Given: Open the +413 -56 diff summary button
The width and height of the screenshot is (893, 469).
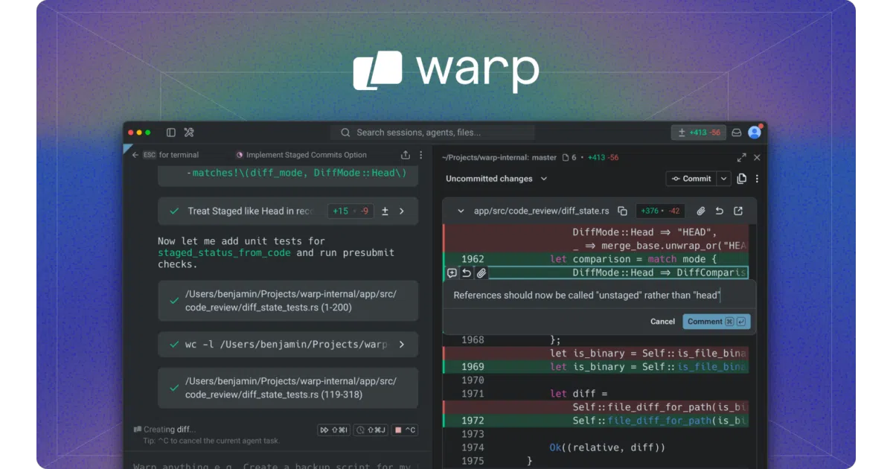Looking at the screenshot, I should coord(697,133).
